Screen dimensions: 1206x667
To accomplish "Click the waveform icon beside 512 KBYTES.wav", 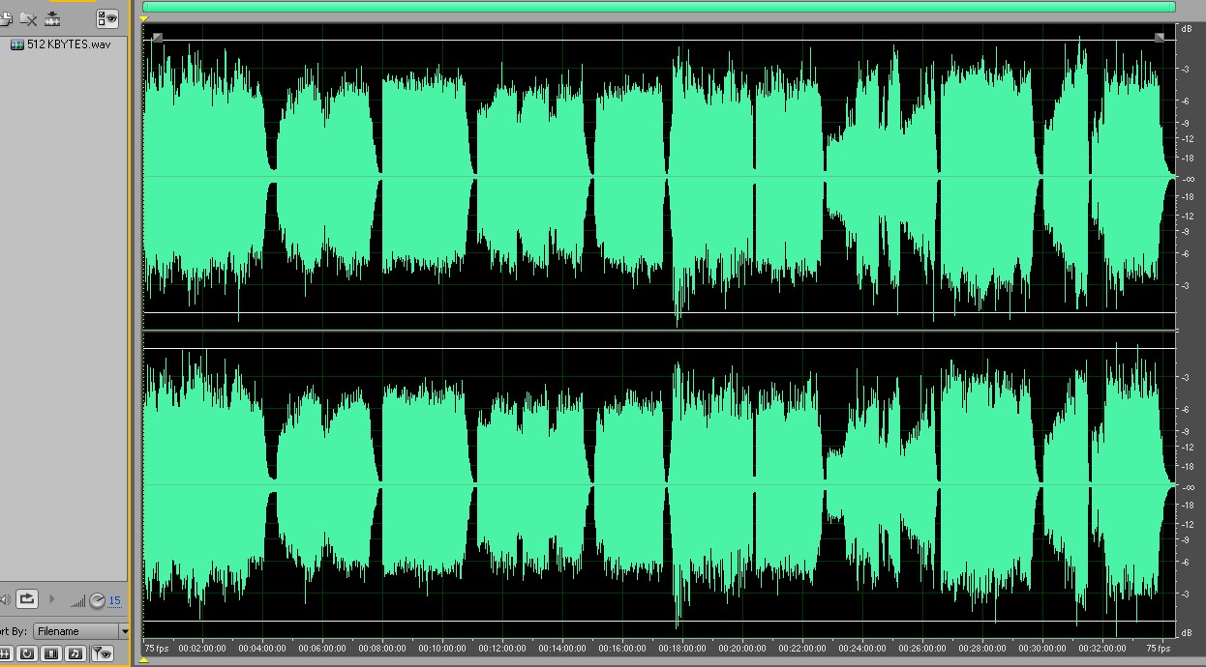I will [17, 44].
